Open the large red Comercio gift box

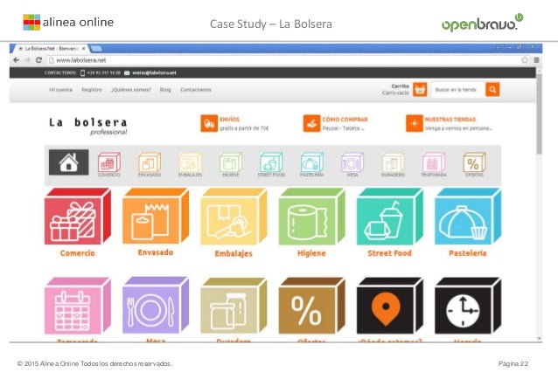pyautogui.click(x=78, y=217)
